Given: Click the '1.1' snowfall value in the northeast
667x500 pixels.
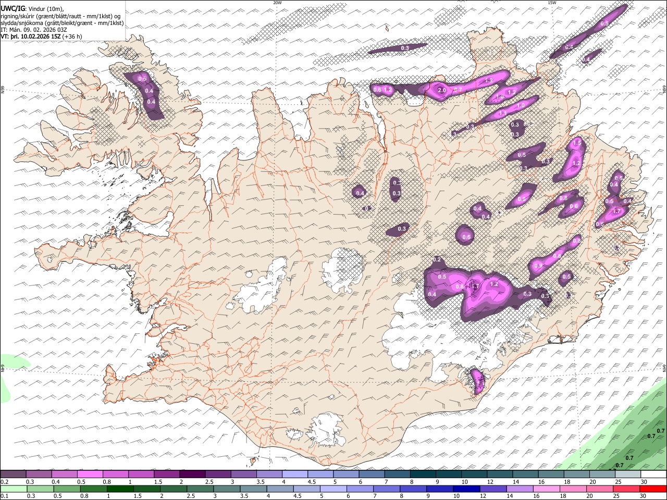Looking at the screenshot, I should [x=503, y=113].
